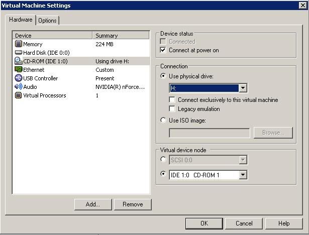Select the Hard Disk (IDE 0:0) icon
The height and width of the screenshot is (235, 309).
[x=19, y=53]
